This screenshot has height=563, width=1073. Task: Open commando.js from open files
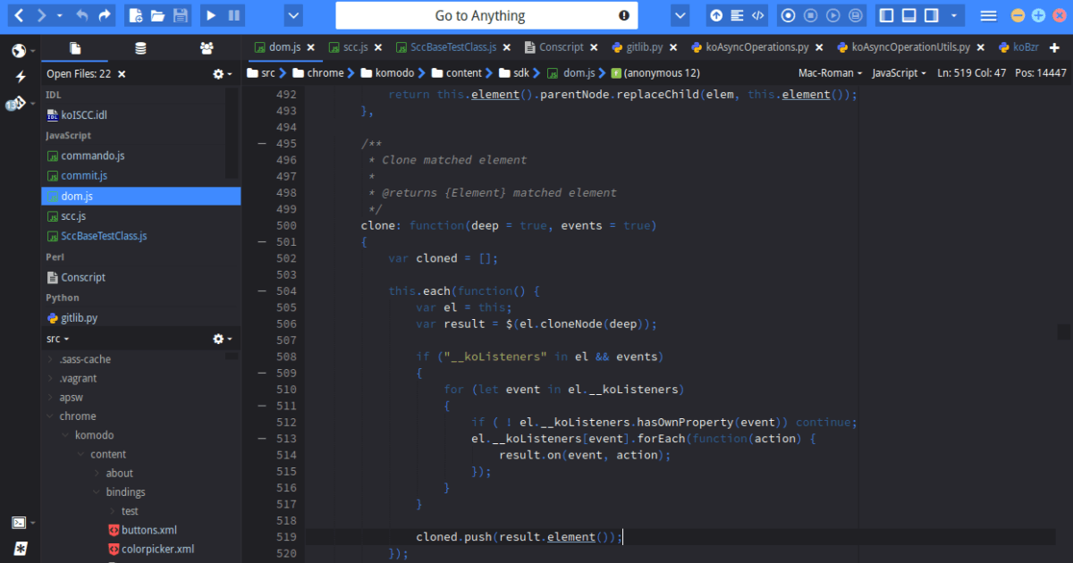pyautogui.click(x=93, y=155)
